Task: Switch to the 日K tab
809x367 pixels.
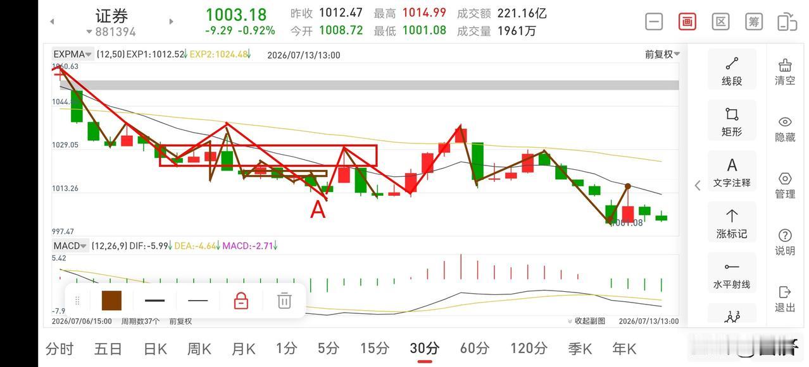Action: (x=155, y=348)
